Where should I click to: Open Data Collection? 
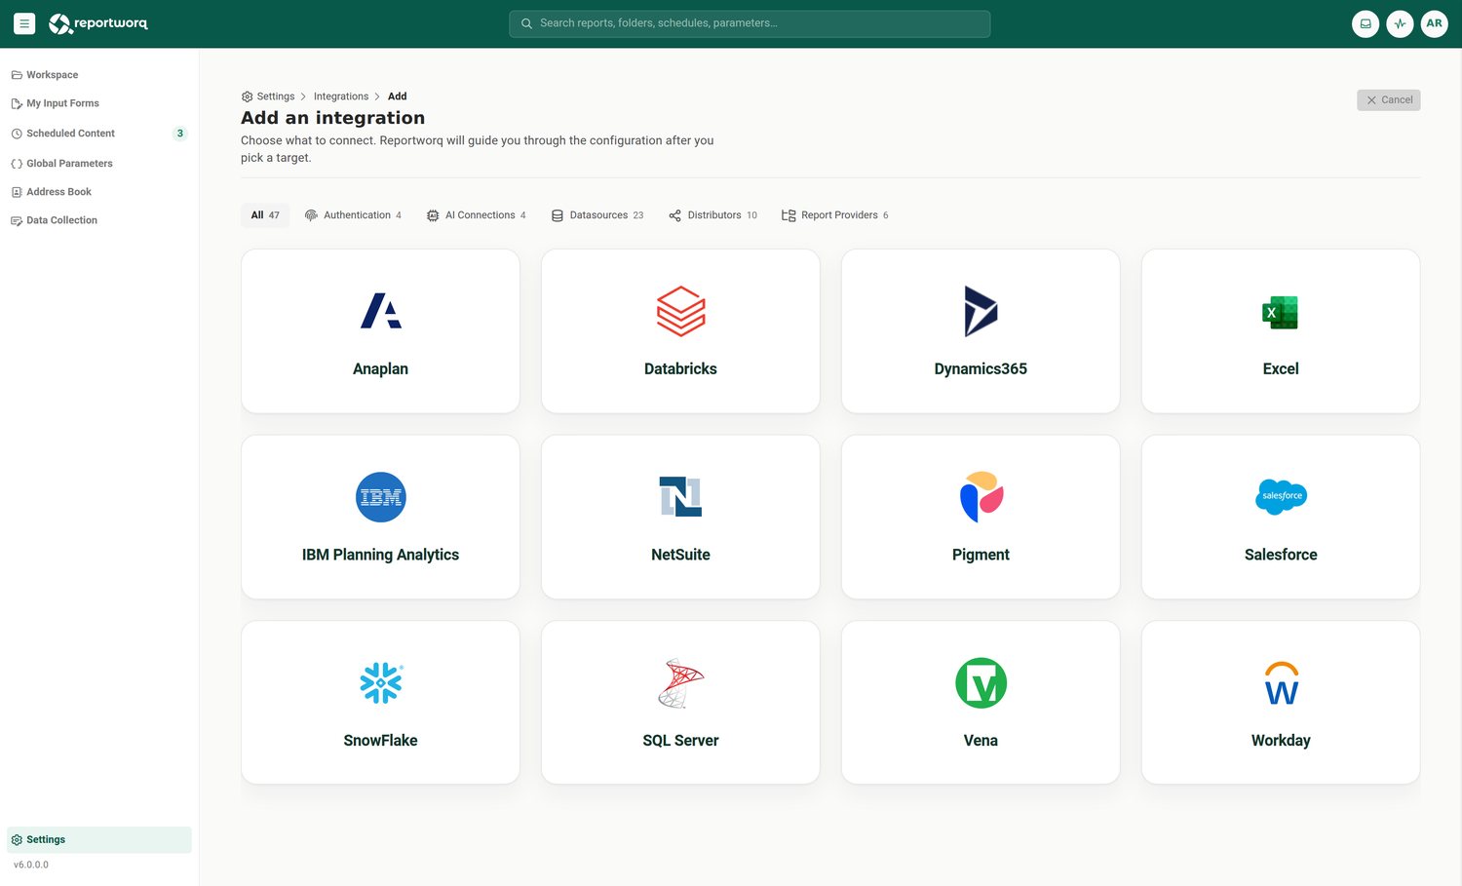(x=98, y=220)
